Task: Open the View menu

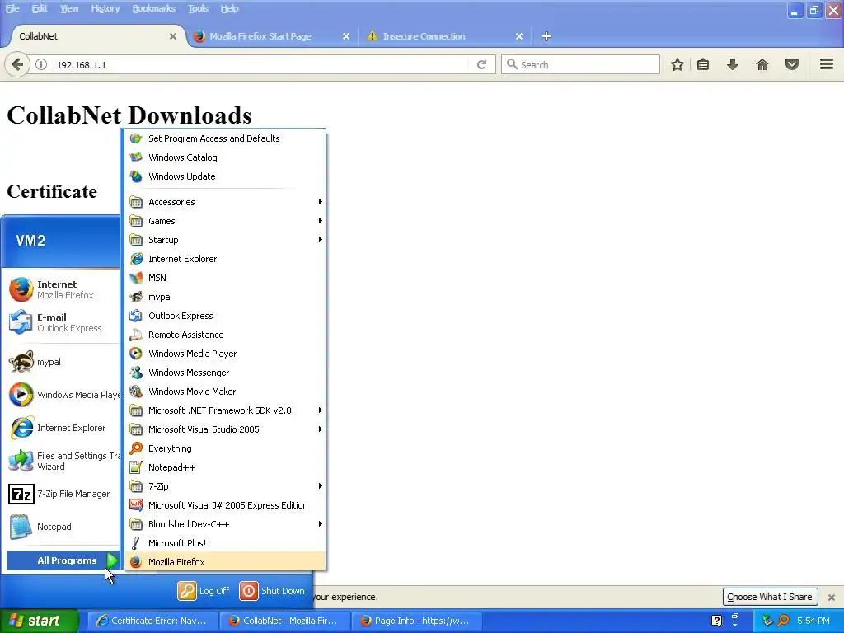Action: (69, 8)
